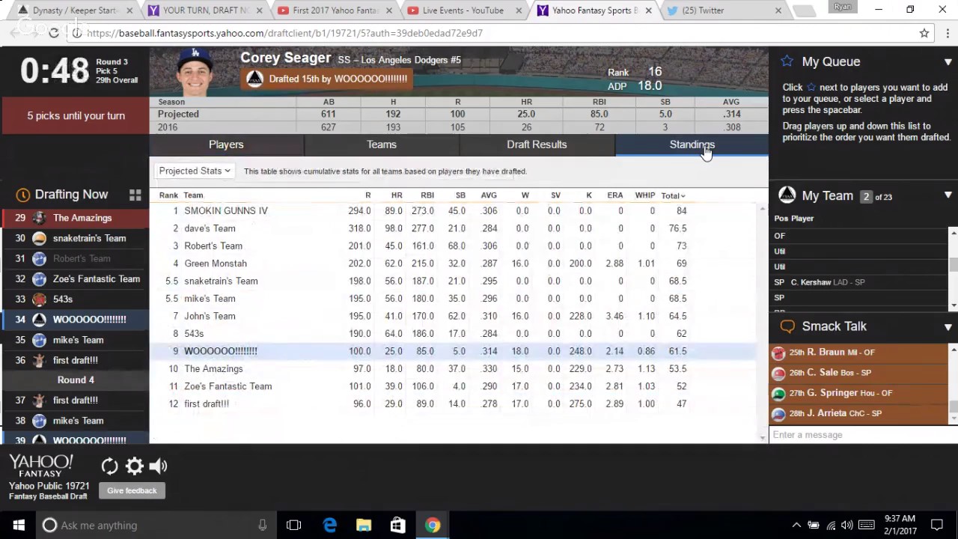
Task: Click Chrome icon on taskbar
Action: pyautogui.click(x=433, y=525)
